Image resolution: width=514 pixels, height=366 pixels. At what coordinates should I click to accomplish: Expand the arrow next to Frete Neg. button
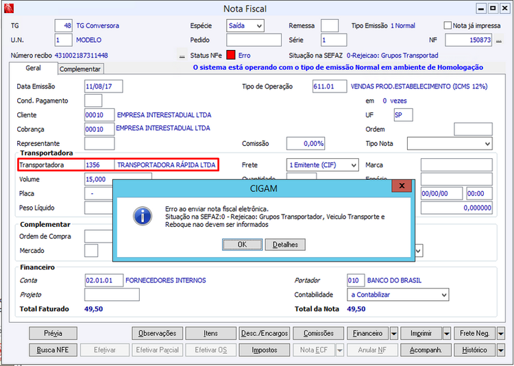click(500, 334)
